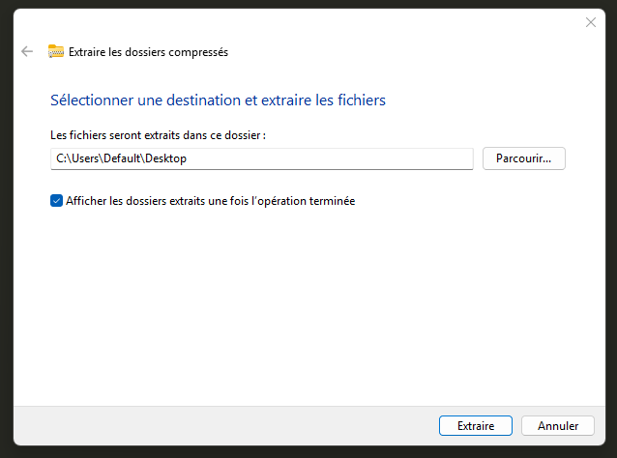Close the extraction wizard window

591,22
